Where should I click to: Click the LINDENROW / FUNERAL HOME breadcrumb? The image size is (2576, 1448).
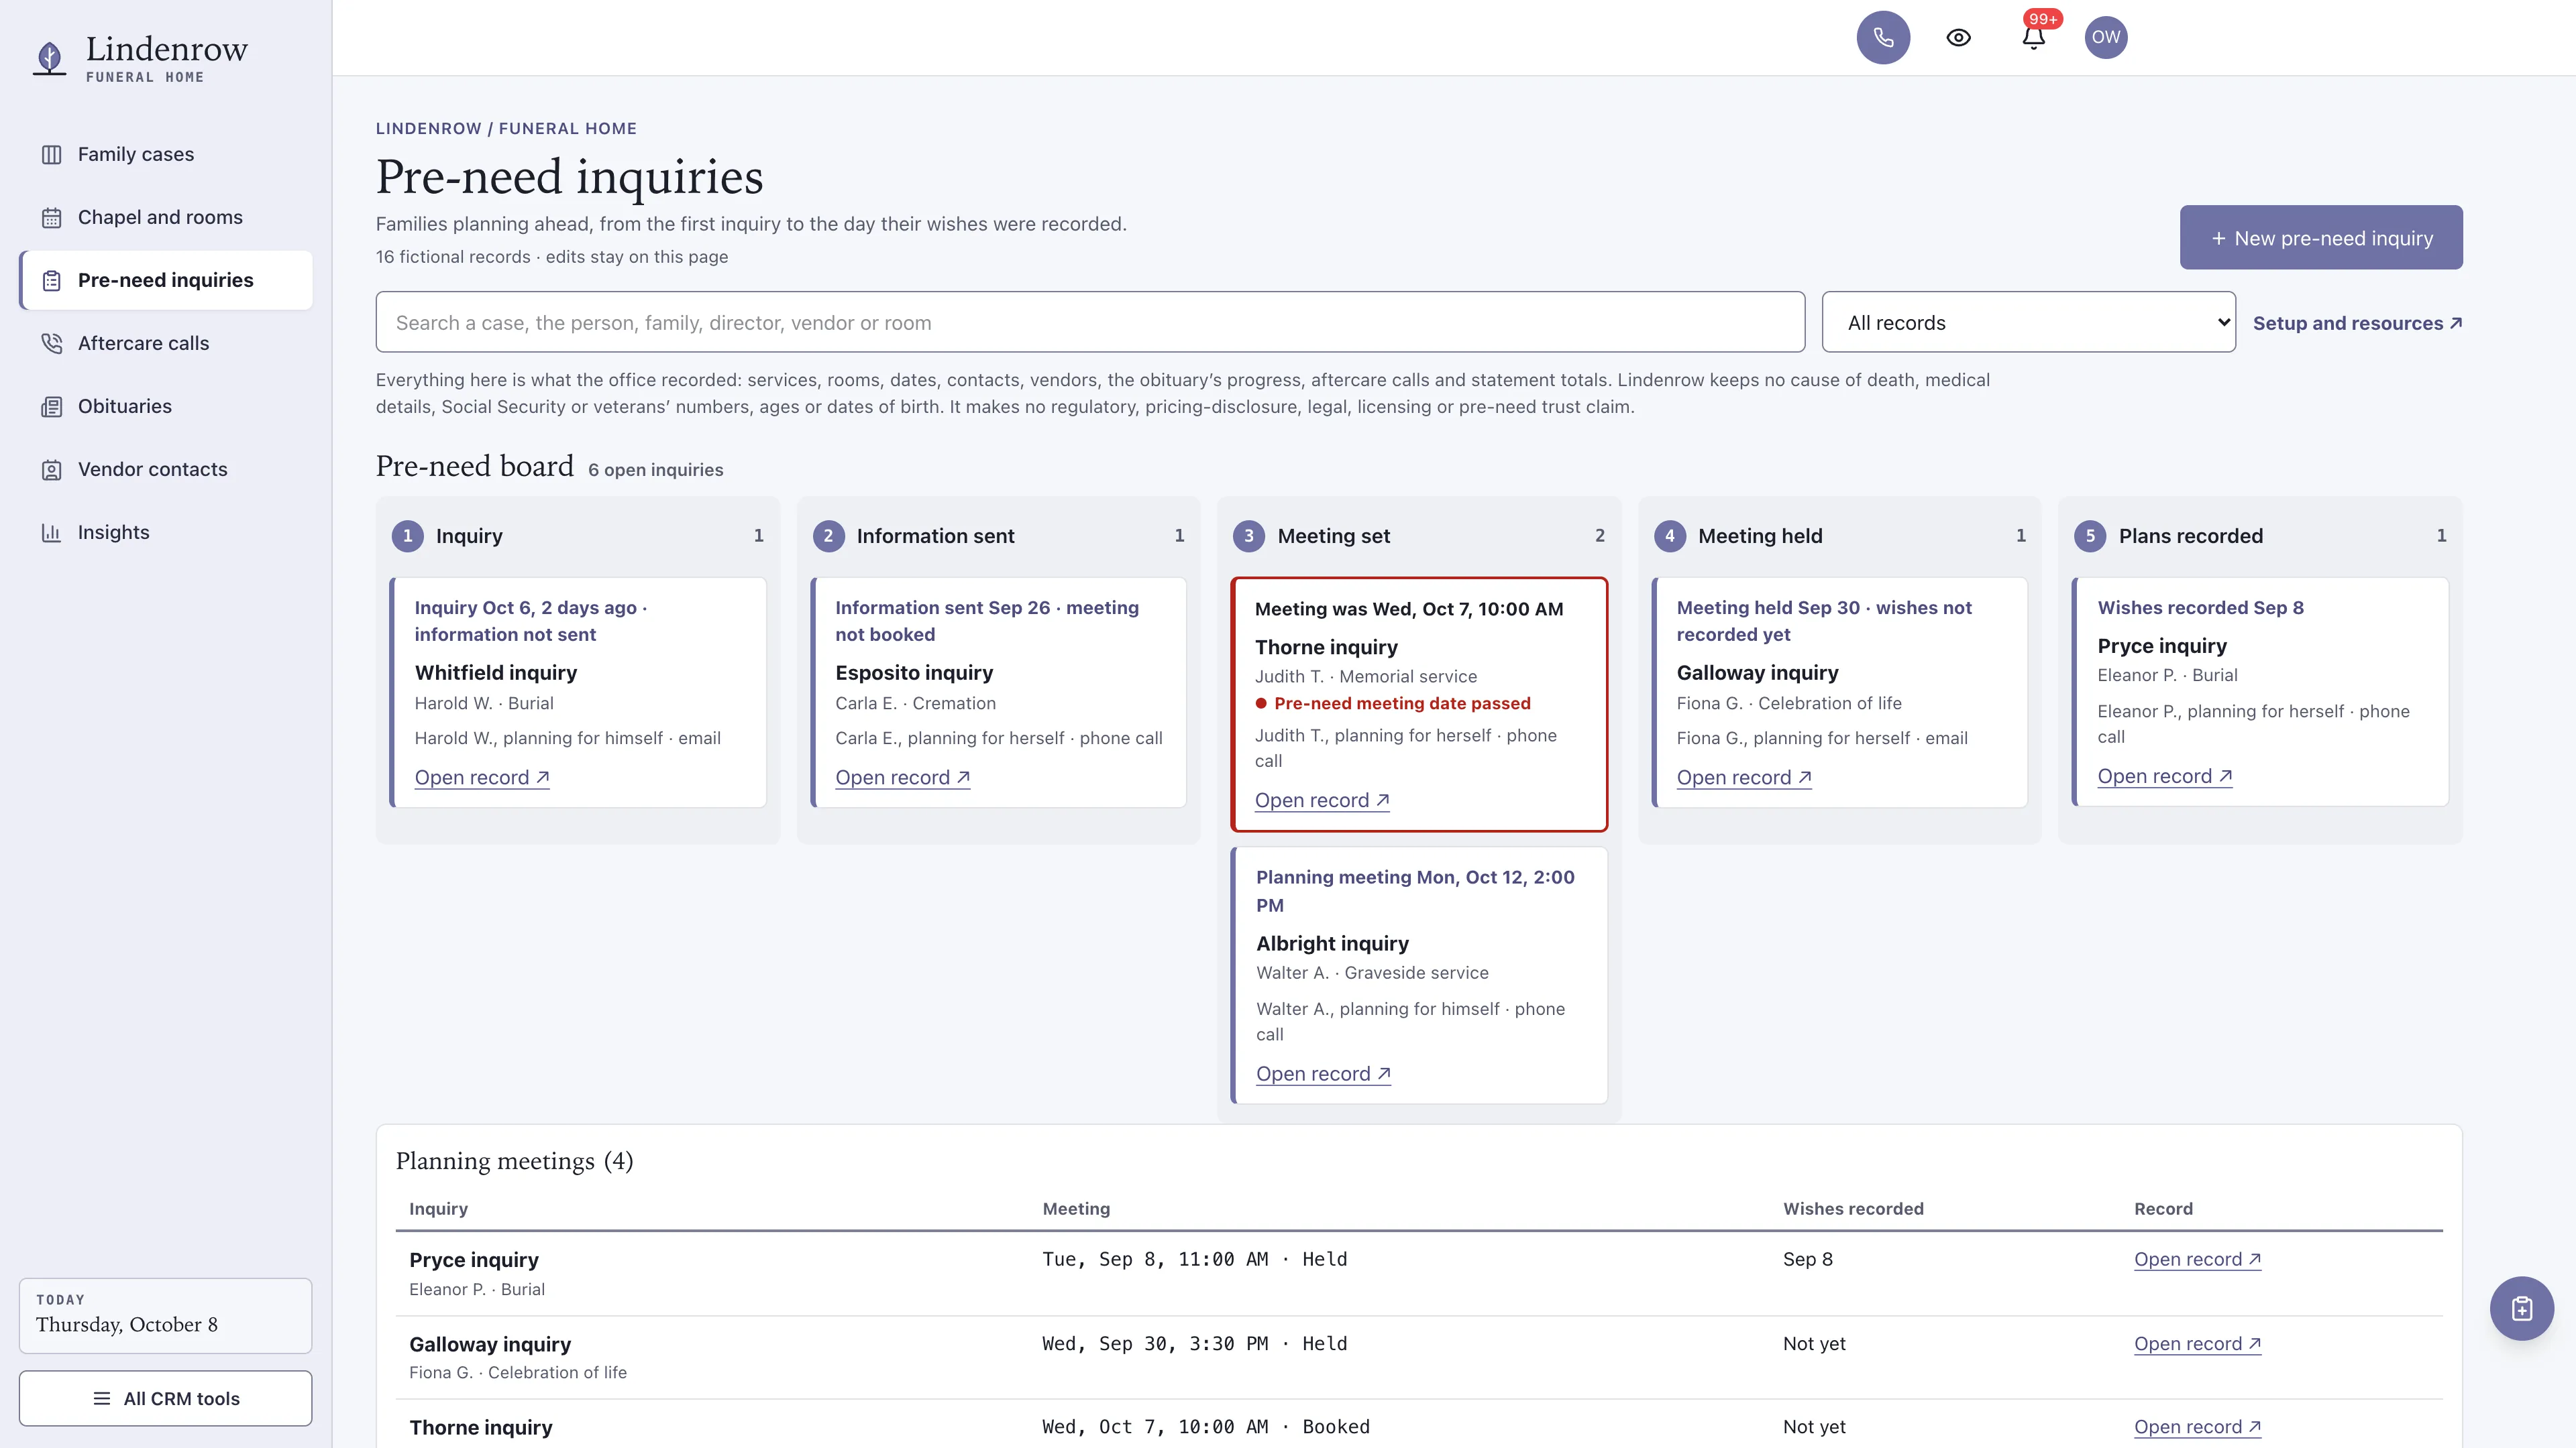[506, 128]
